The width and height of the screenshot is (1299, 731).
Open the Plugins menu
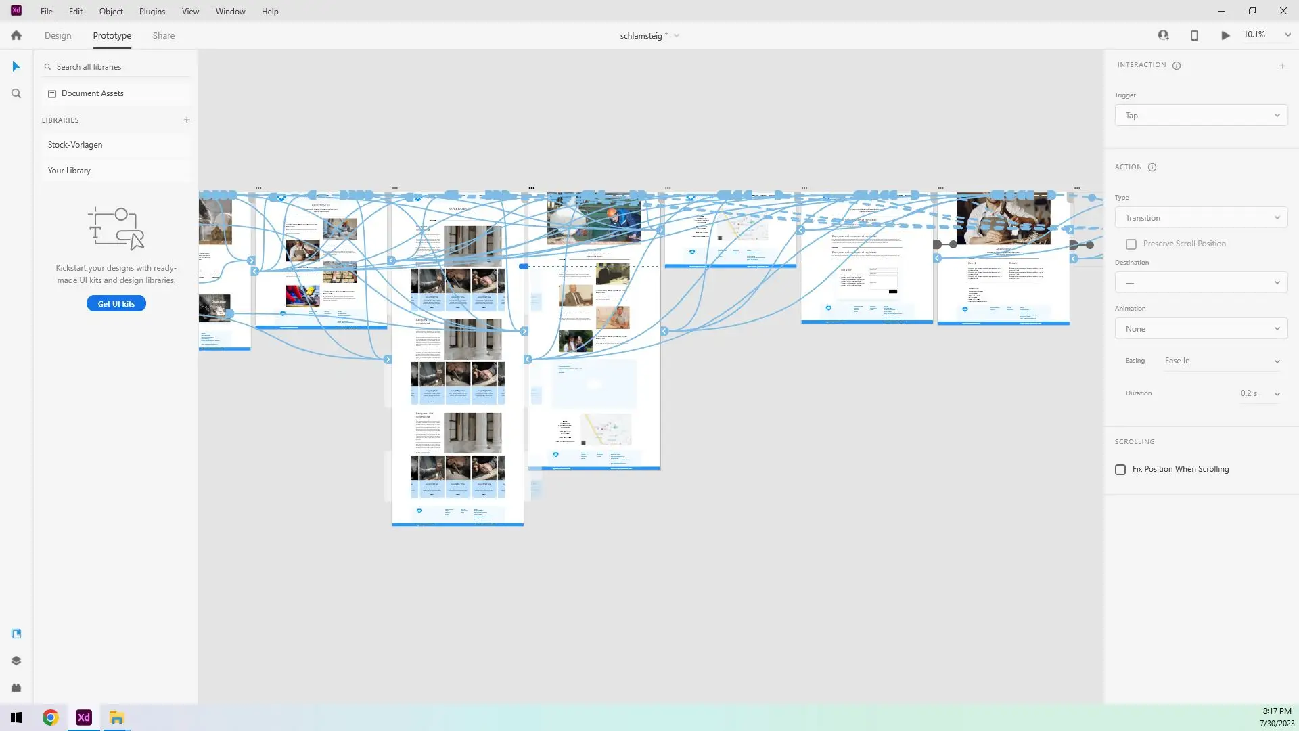tap(152, 12)
